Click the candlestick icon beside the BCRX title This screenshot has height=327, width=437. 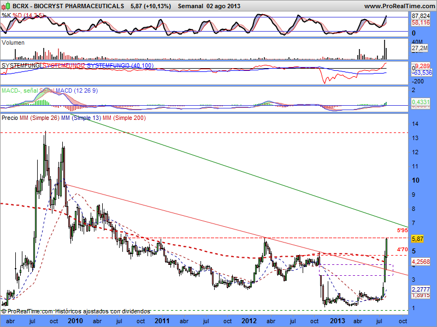point(6,5)
